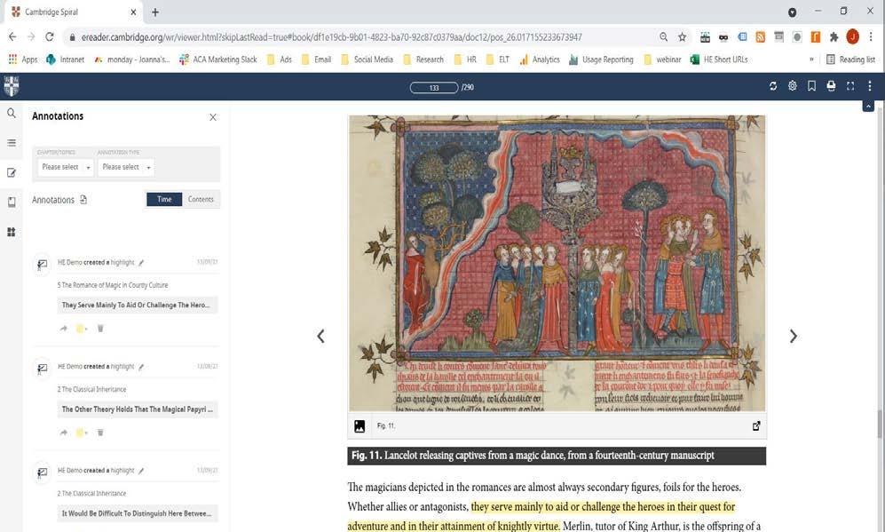Click the image icon beside Fig. 11
The image size is (885, 532).
360,426
